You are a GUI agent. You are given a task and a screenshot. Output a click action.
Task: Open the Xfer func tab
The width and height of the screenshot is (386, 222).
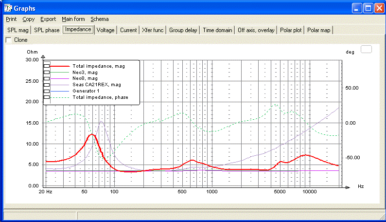[153, 30]
